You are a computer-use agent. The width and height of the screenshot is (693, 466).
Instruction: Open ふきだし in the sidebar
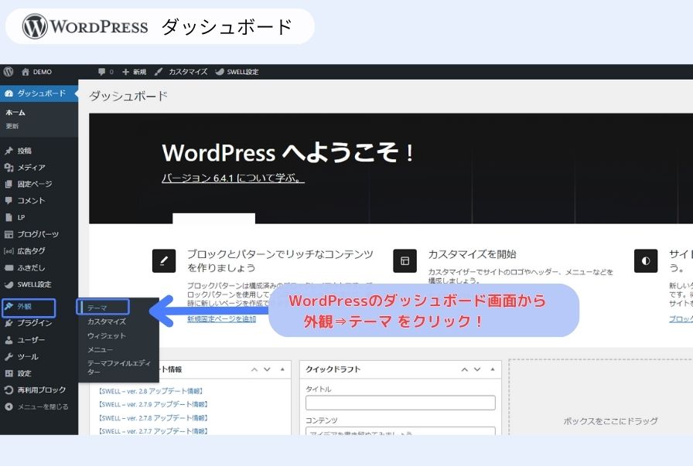[39, 267]
